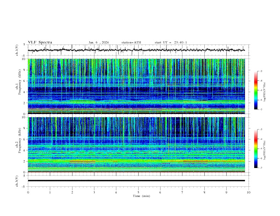
Task: Click the 'start UT = 23:40: 1' text
Action: [x=171, y=42]
